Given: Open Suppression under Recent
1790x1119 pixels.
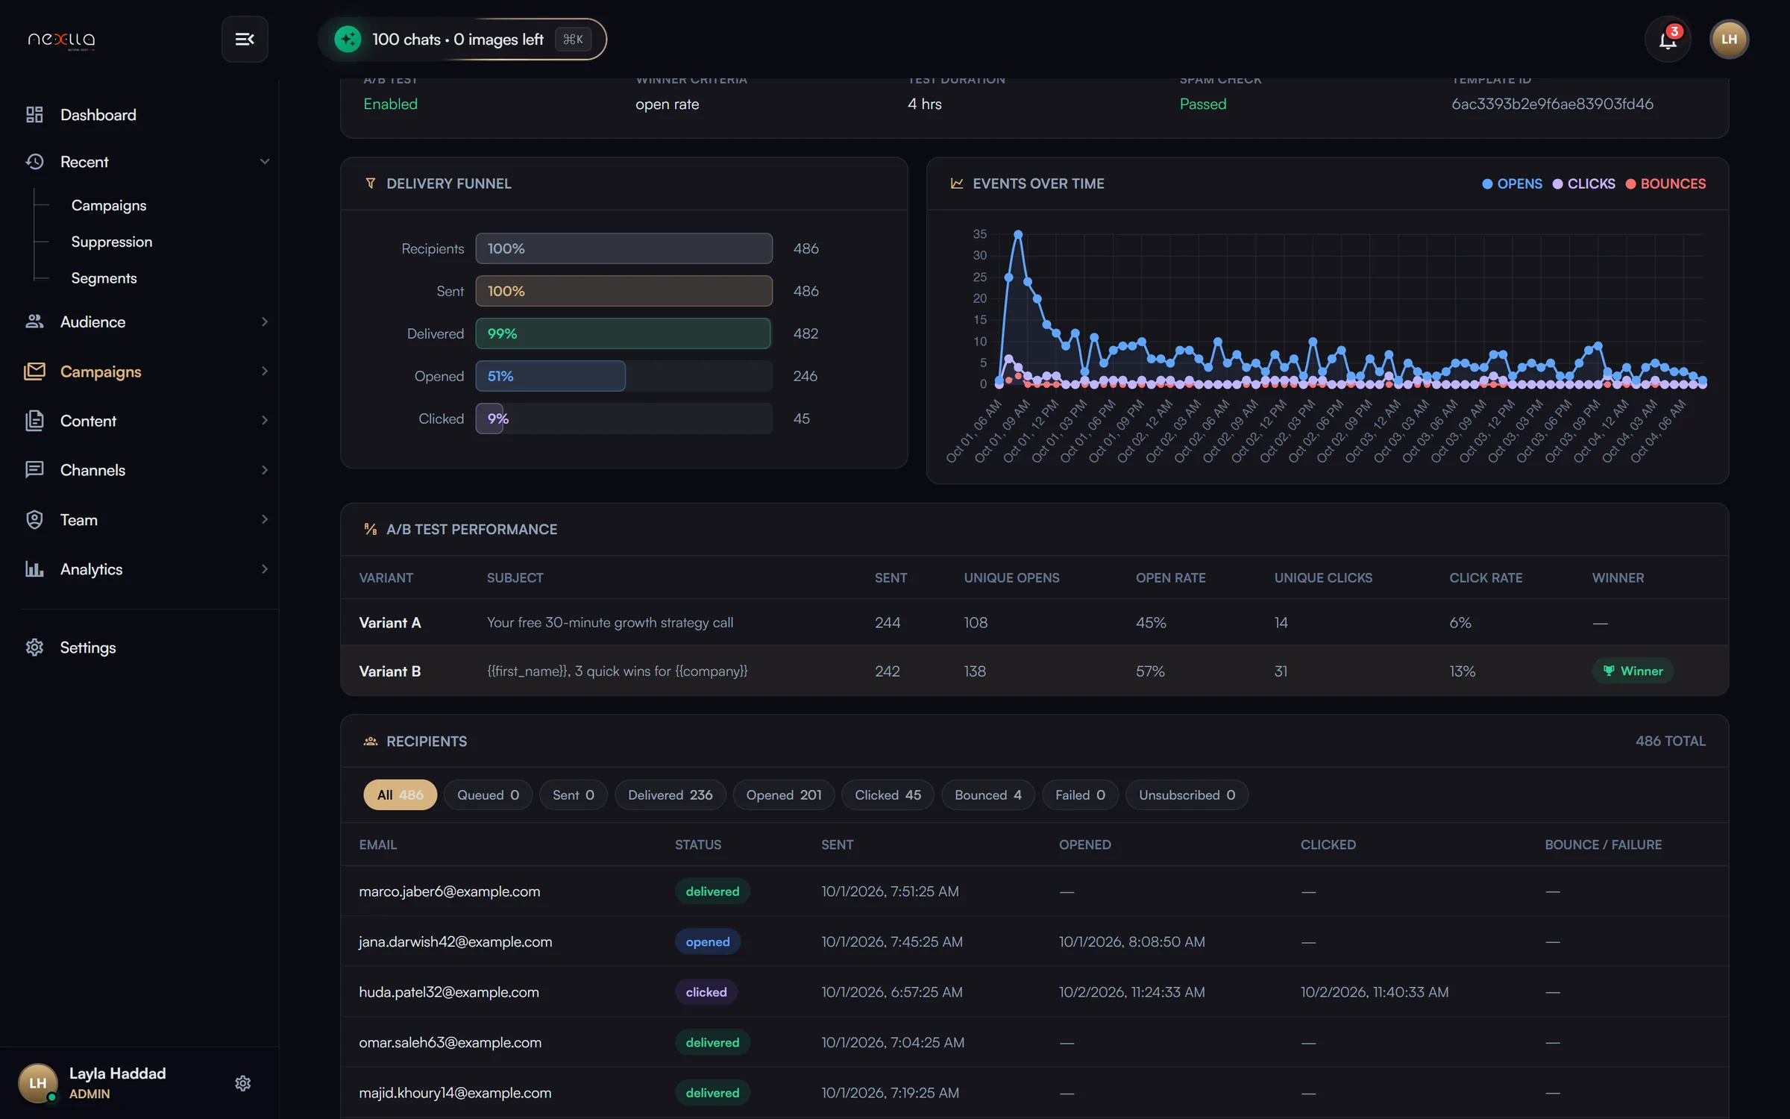Looking at the screenshot, I should coord(112,242).
